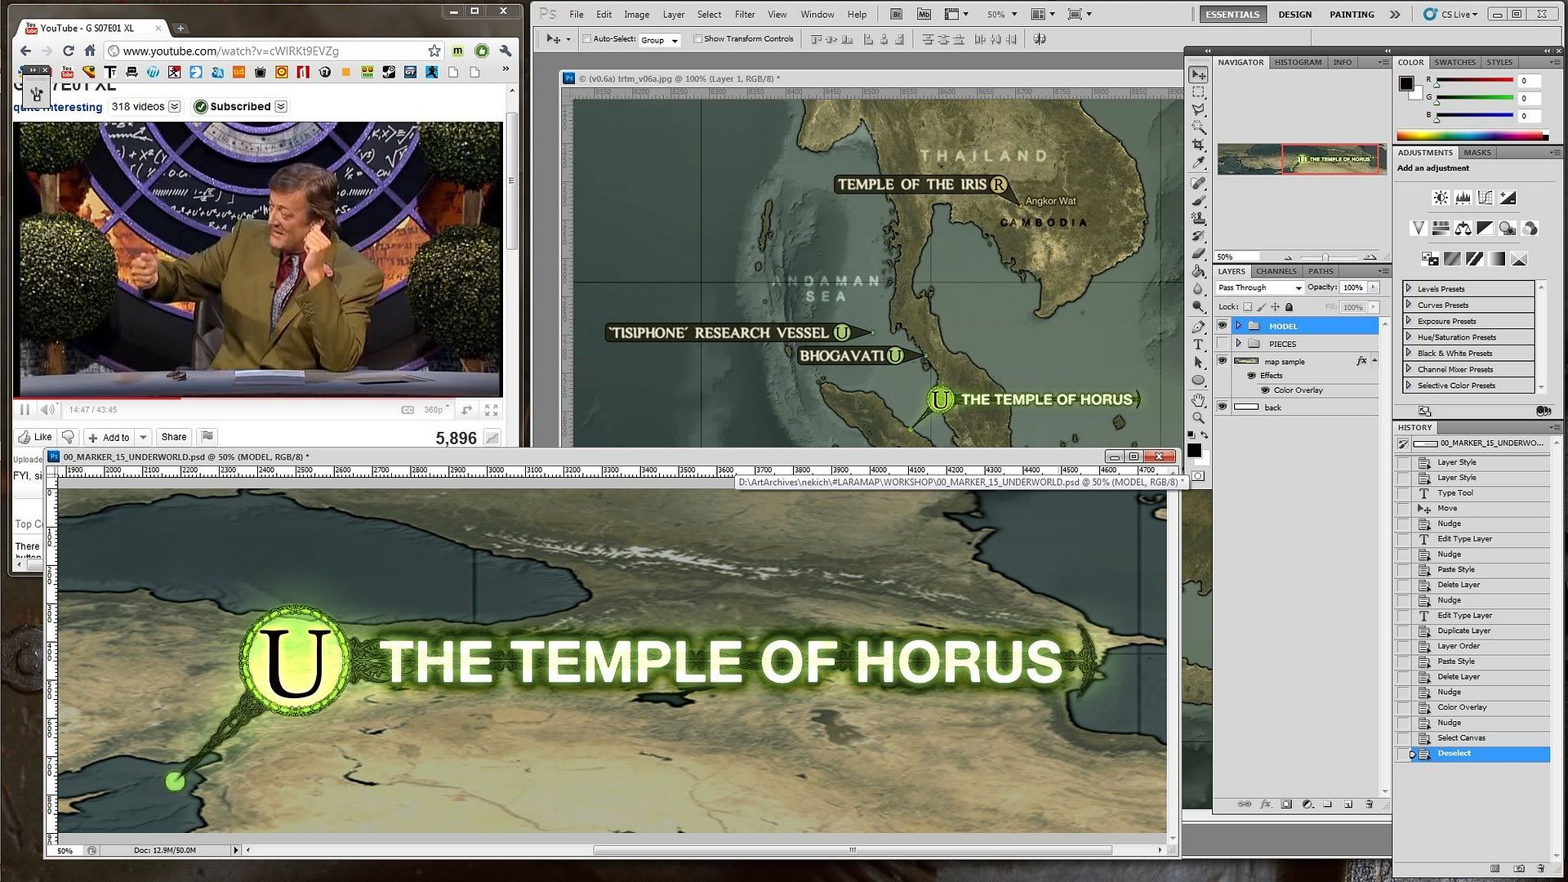Select the Eraser tool
Image resolution: width=1568 pixels, height=882 pixels.
1198,253
